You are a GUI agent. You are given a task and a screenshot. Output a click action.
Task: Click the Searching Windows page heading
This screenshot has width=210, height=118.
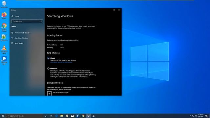[60, 16]
